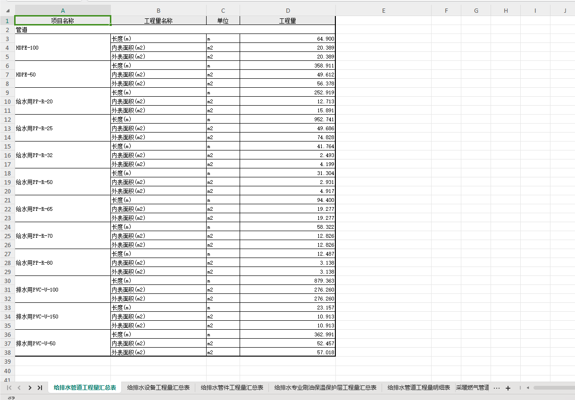Switch to the 给排水管道工程量明细表 sheet tab

pyautogui.click(x=419, y=388)
